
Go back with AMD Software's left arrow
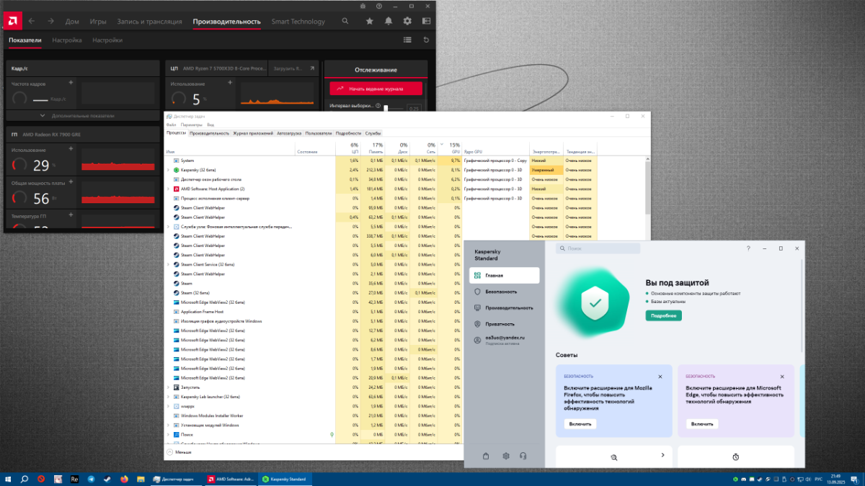click(31, 22)
